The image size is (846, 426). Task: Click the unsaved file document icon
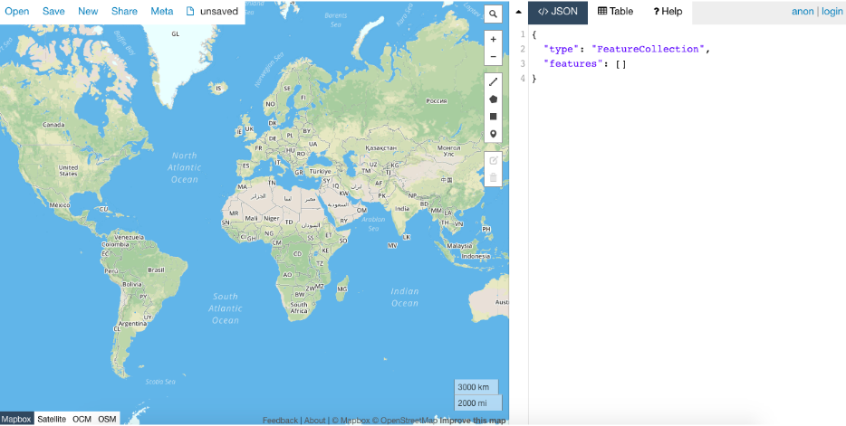pyautogui.click(x=190, y=12)
